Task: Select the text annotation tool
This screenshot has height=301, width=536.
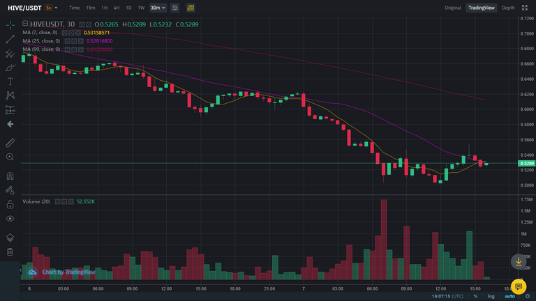Action: (10, 82)
